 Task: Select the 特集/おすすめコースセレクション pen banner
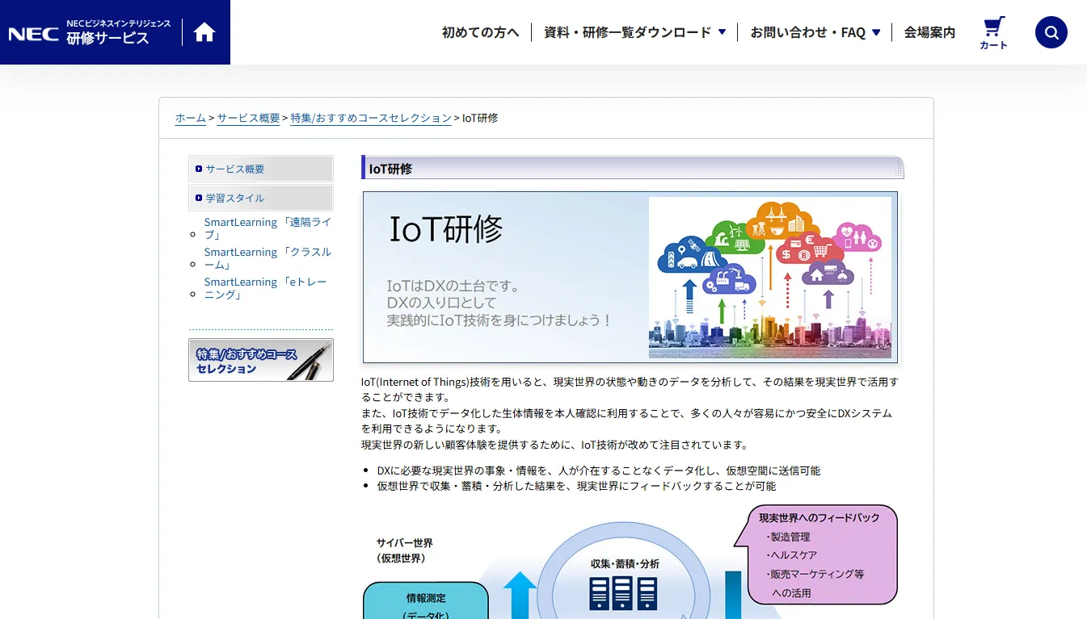(x=260, y=360)
